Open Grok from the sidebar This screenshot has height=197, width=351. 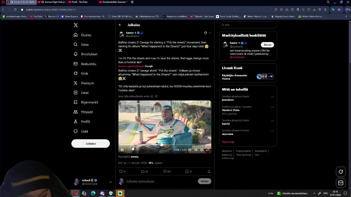81,73
